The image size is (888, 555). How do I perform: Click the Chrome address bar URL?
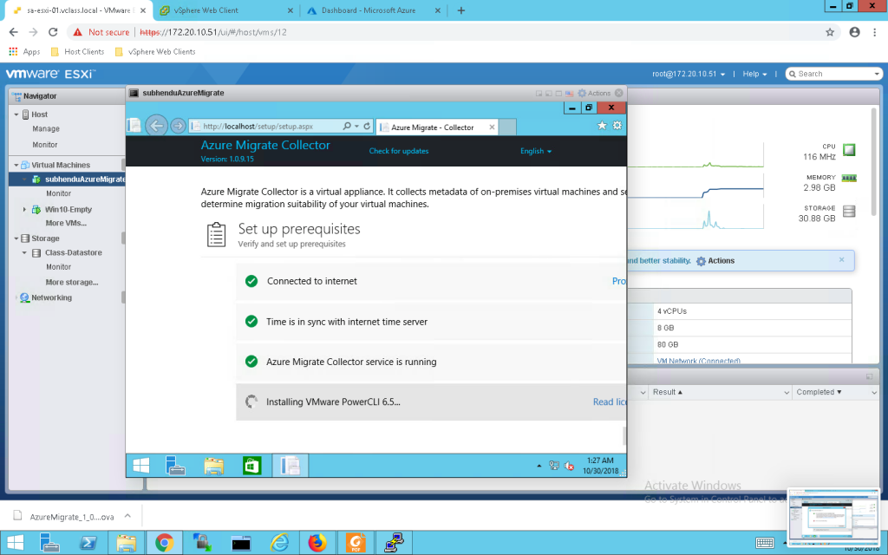[x=213, y=32]
